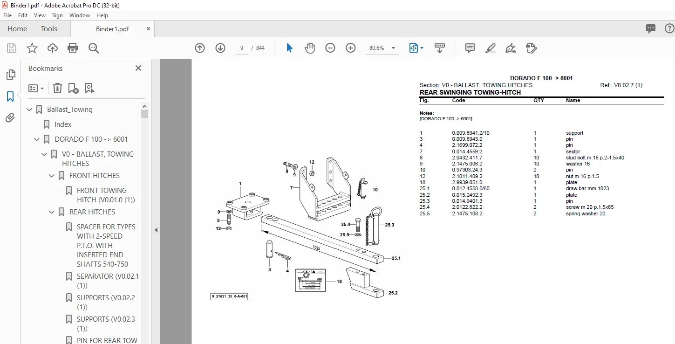Collapse the V0 - BALLAST, TOWING HITCHES node
The width and height of the screenshot is (675, 344).
(45, 154)
